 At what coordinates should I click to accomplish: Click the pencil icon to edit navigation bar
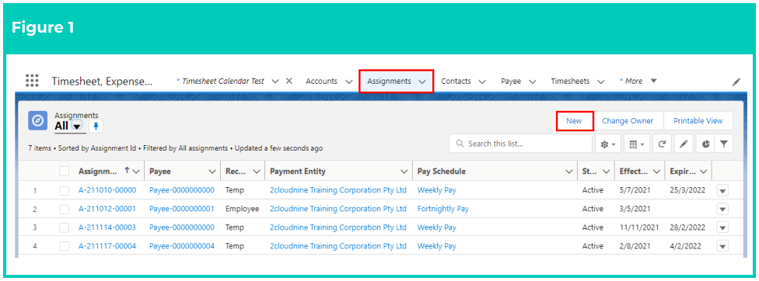click(x=736, y=82)
